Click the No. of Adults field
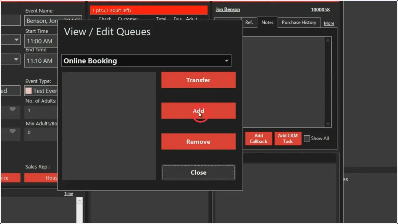The width and height of the screenshot is (398, 224). [x=41, y=112]
